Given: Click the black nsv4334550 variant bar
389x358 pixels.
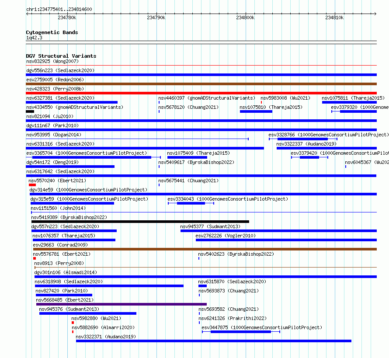Looking at the screenshot, I should click(30, 111).
